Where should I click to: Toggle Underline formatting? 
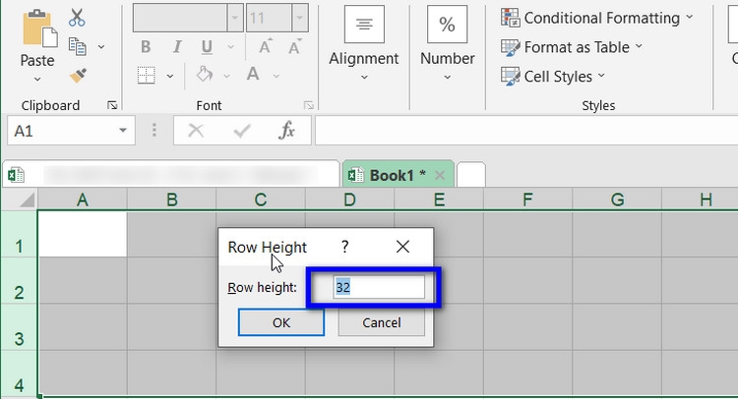click(x=207, y=46)
